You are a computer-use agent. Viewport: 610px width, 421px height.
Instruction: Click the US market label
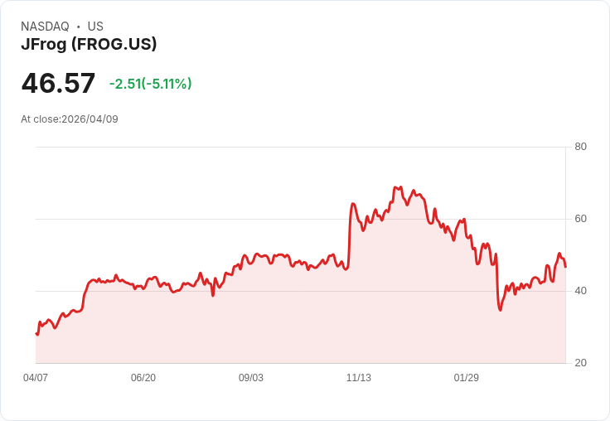click(95, 27)
